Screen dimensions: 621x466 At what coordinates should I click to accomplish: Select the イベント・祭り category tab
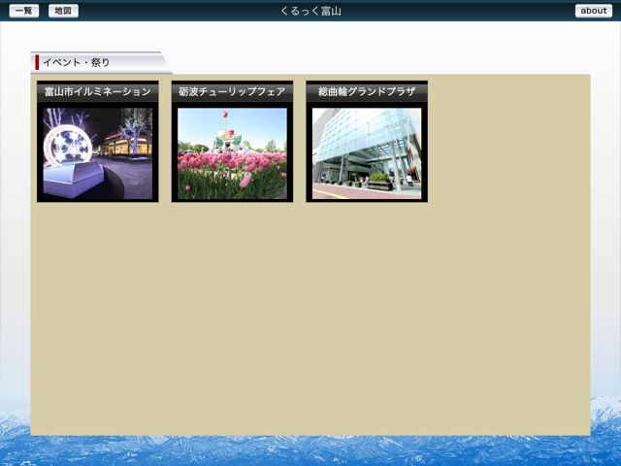(101, 62)
